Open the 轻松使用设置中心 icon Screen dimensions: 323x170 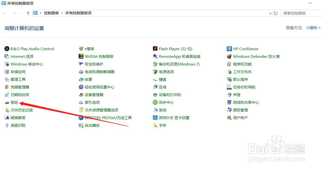(81, 87)
